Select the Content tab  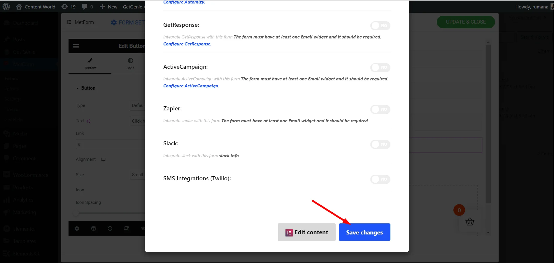pos(90,63)
